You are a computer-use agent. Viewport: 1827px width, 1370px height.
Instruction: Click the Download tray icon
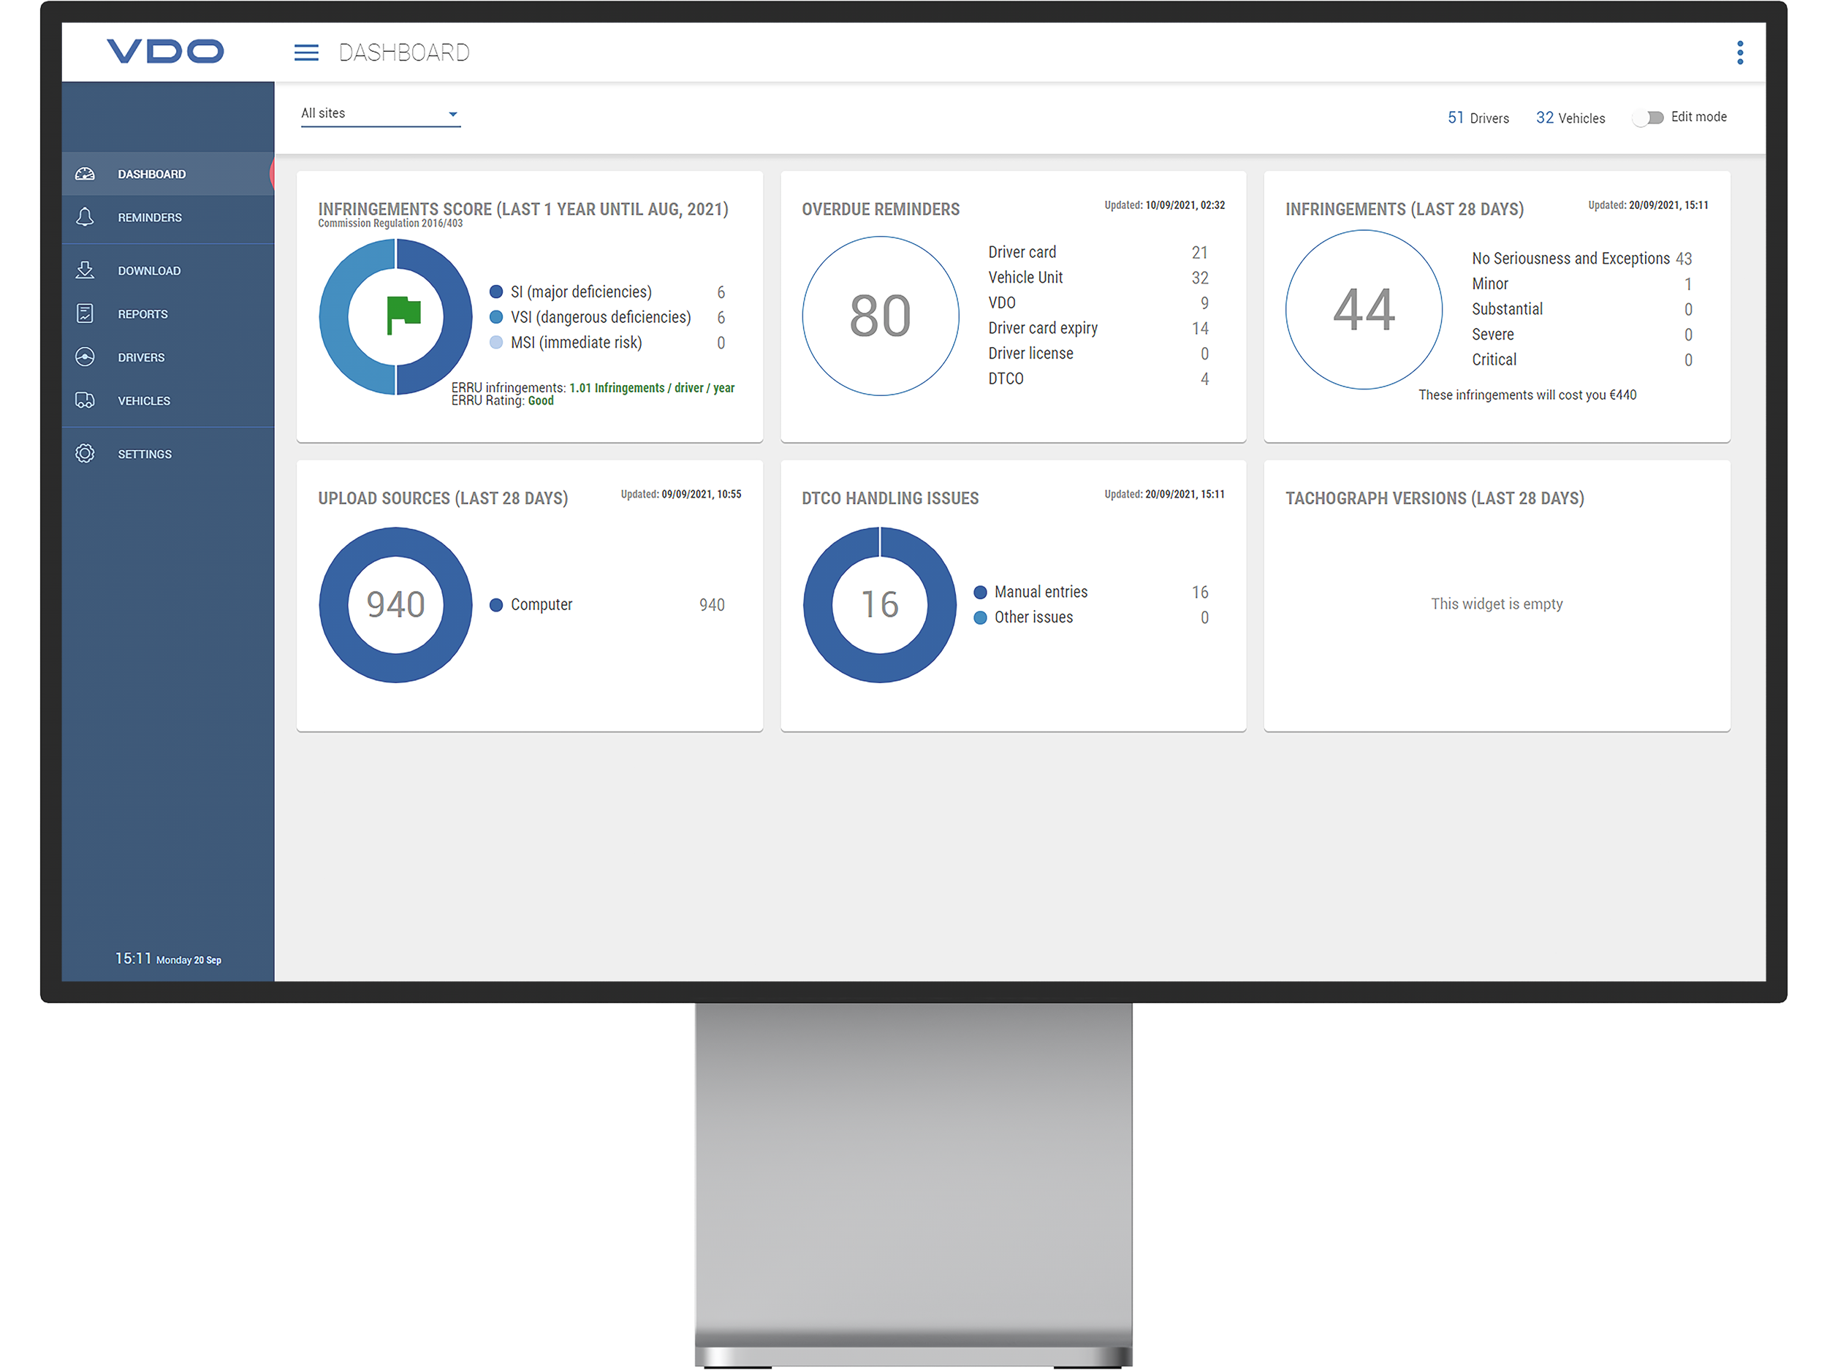pos(85,270)
